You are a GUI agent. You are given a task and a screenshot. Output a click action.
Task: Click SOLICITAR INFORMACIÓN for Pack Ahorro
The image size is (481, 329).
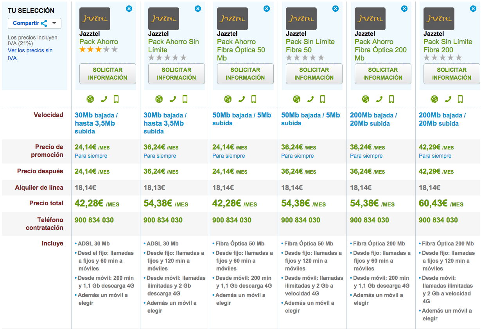tap(108, 74)
